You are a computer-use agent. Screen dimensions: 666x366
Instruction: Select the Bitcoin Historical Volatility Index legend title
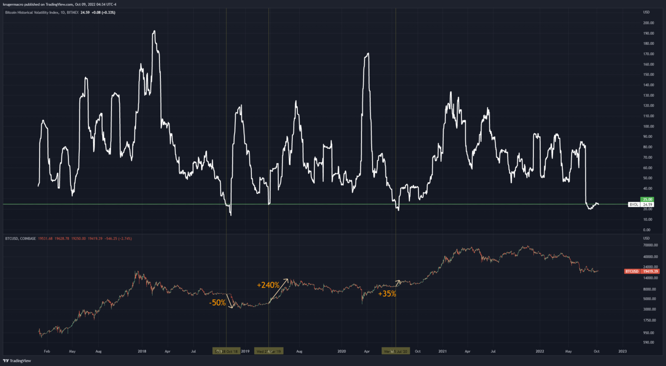(x=42, y=13)
